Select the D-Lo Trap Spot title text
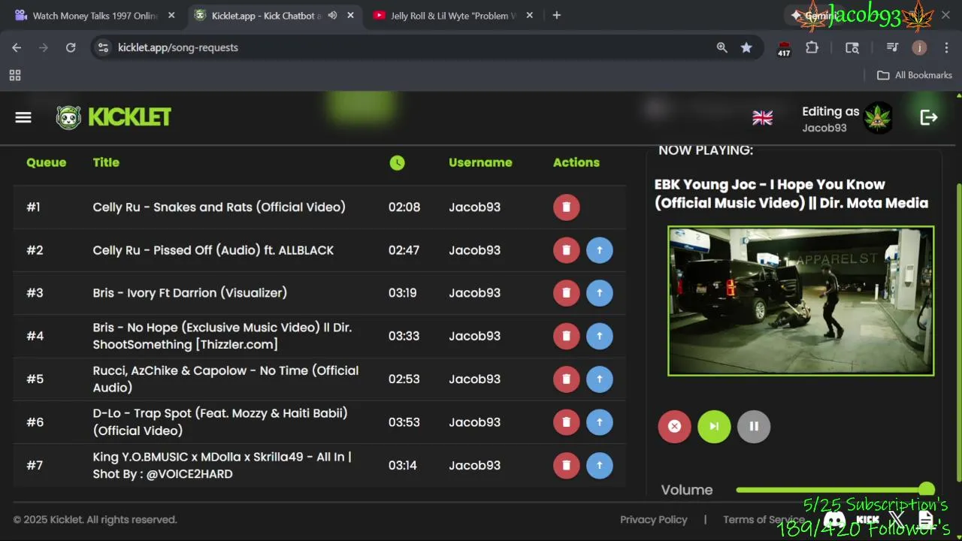 [220, 422]
